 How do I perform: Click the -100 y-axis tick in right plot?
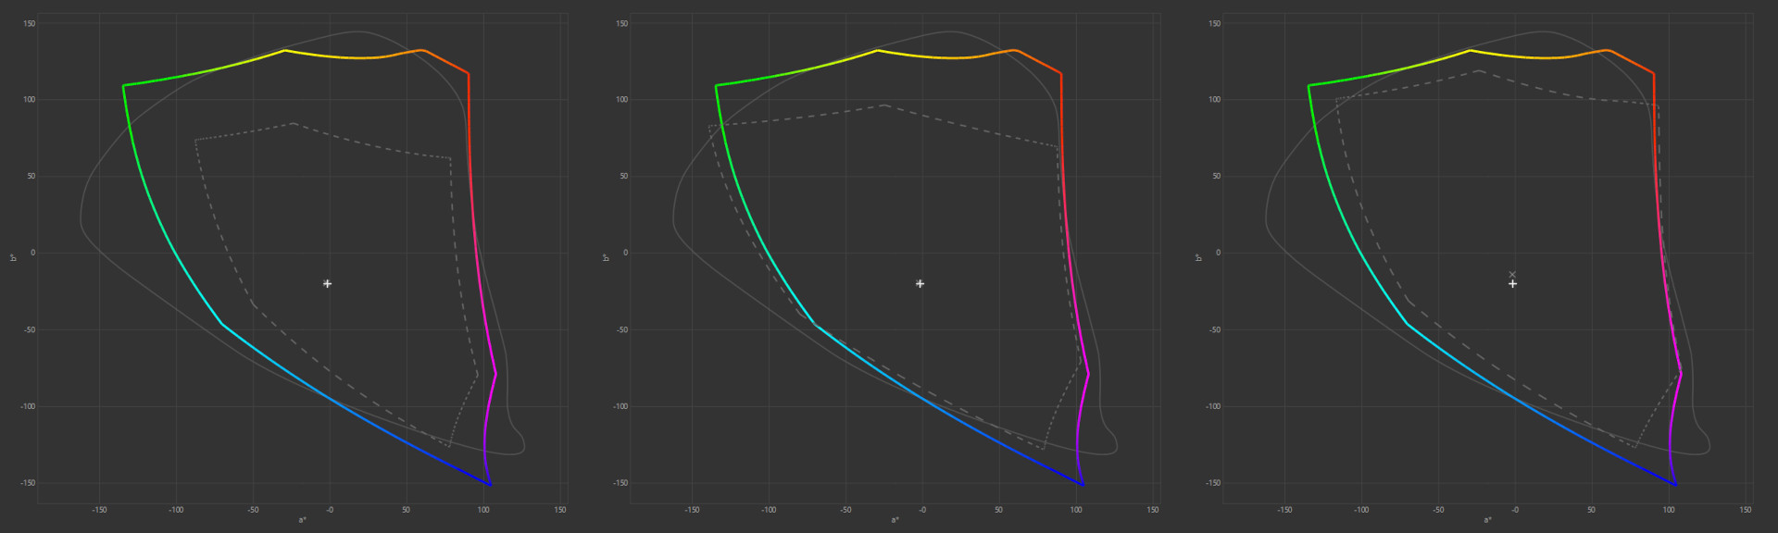(x=1212, y=406)
